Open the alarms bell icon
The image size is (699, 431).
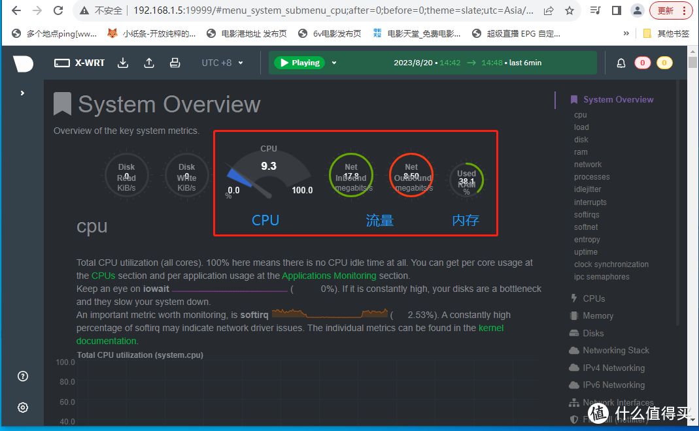coord(621,63)
